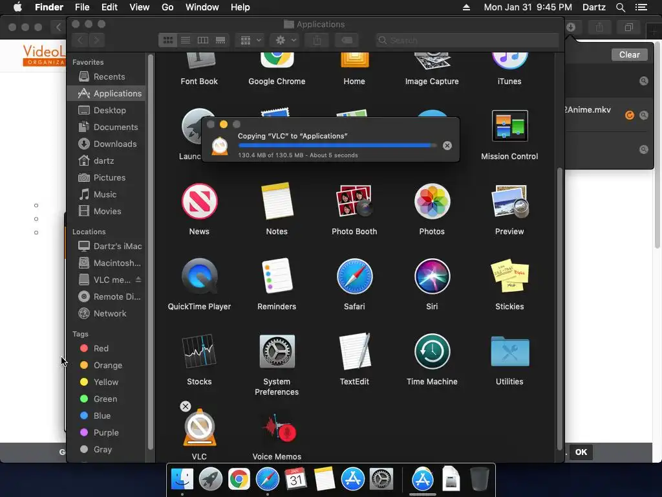Open the View menu
The image size is (662, 497).
click(x=140, y=7)
